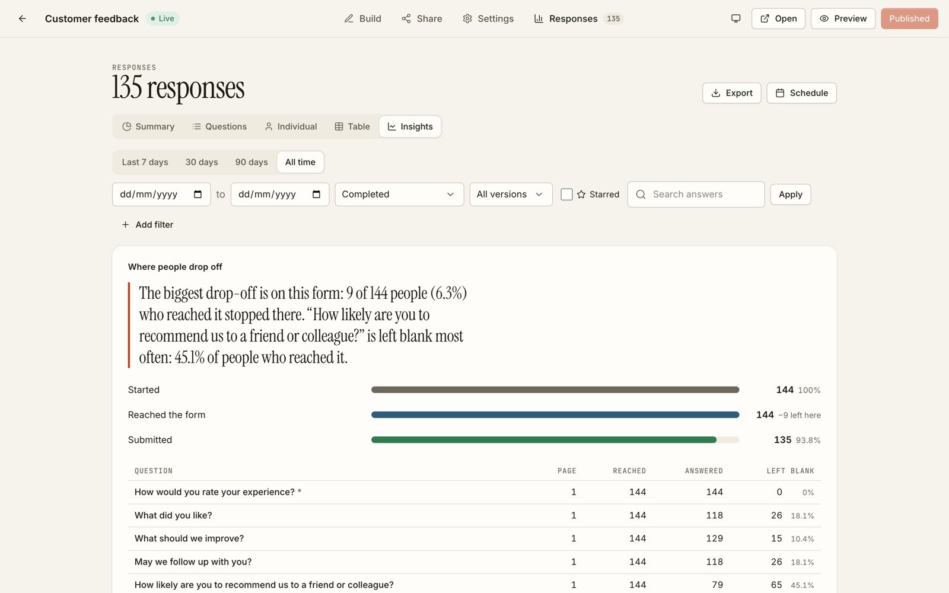This screenshot has width=949, height=593.
Task: Click the 'How likely are you to recommend' row
Action: (474, 585)
